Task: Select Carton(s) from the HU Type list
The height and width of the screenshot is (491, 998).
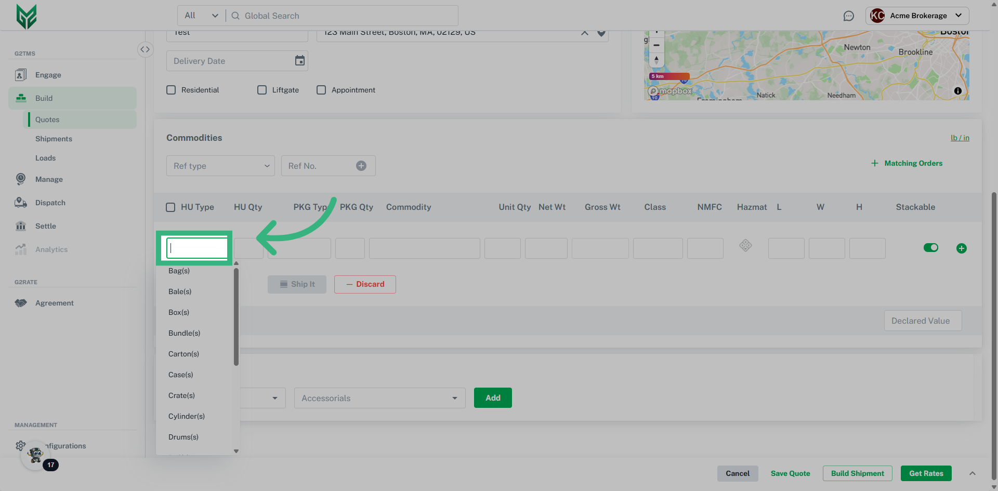Action: point(183,354)
